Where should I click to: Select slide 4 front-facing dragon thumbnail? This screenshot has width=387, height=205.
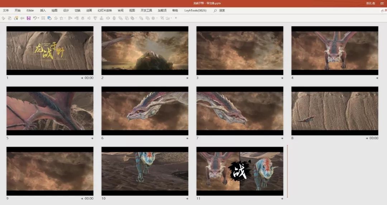pos(335,50)
